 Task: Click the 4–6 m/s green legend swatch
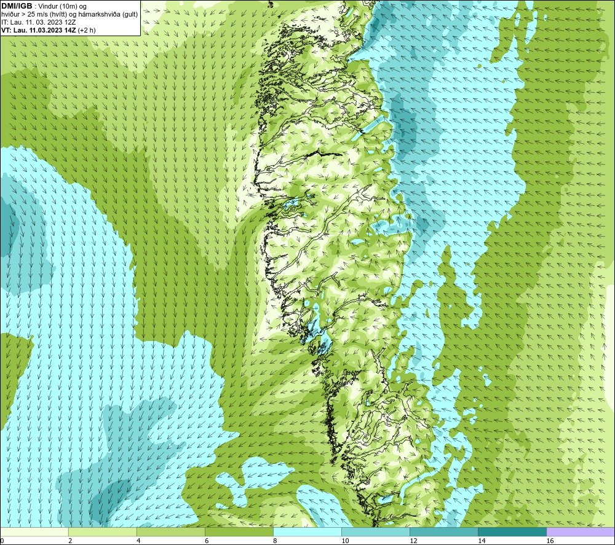point(170,532)
